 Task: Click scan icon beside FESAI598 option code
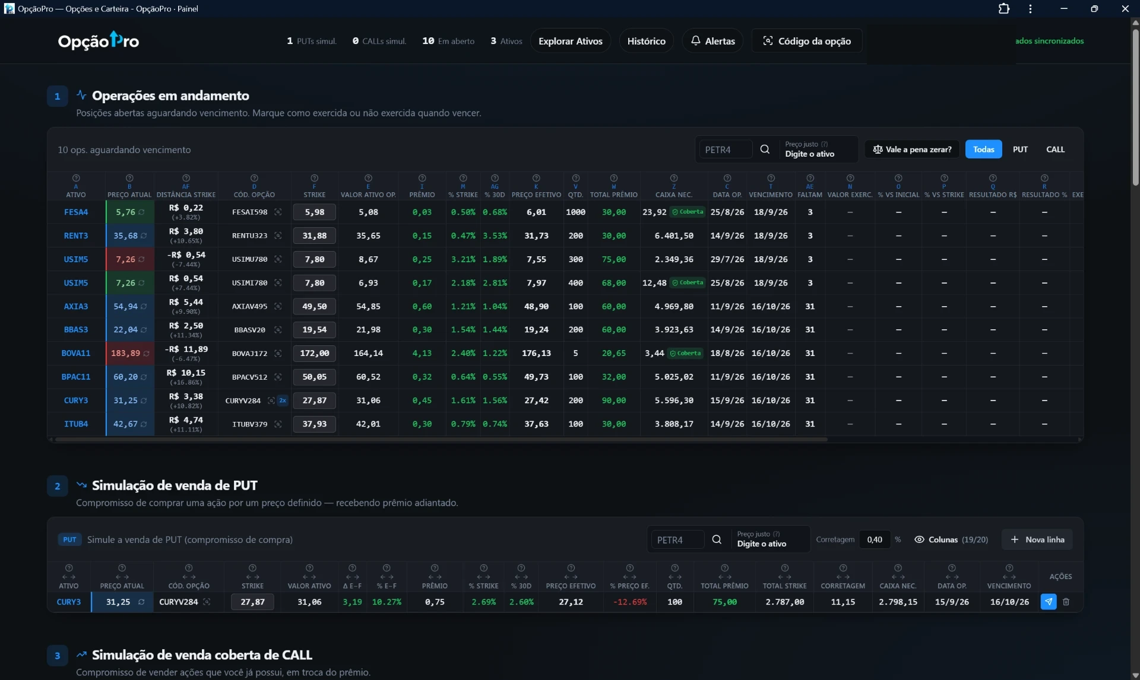click(278, 212)
